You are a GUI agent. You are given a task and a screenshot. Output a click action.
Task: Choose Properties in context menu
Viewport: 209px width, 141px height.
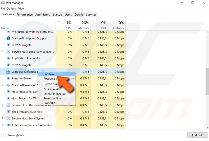[x=57, y=103]
